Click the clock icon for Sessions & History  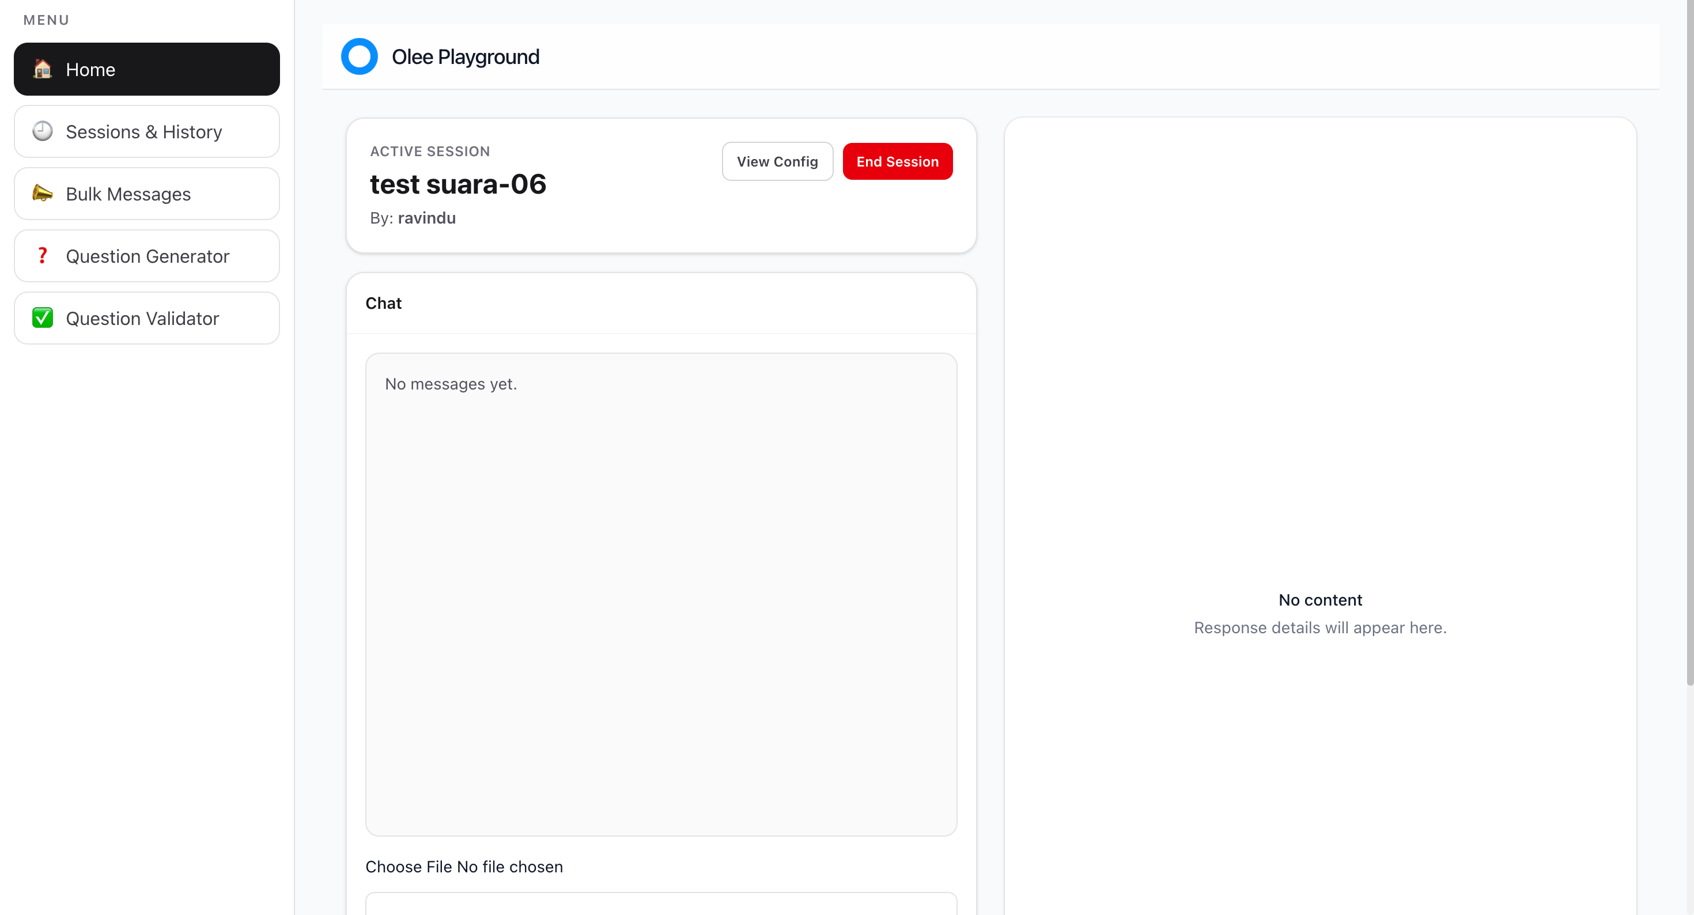click(x=43, y=131)
